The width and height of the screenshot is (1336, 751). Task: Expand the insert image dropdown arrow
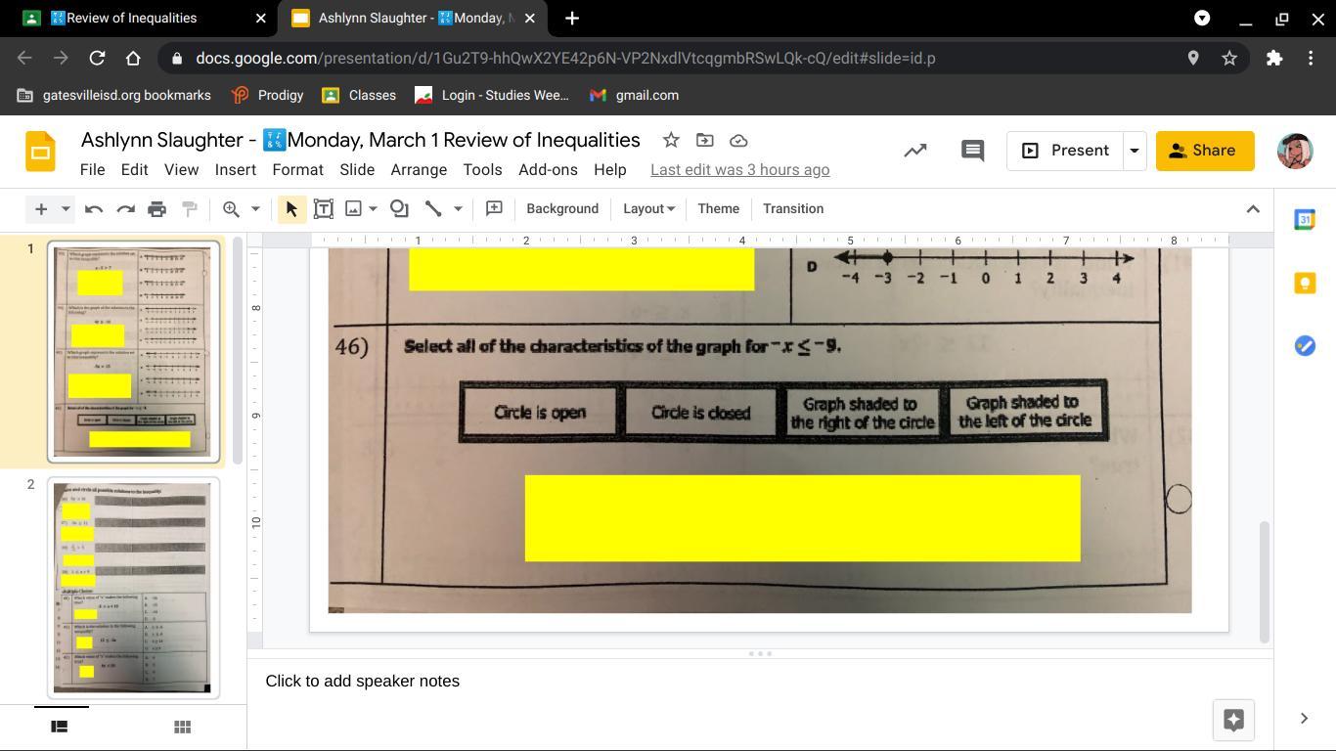(373, 208)
